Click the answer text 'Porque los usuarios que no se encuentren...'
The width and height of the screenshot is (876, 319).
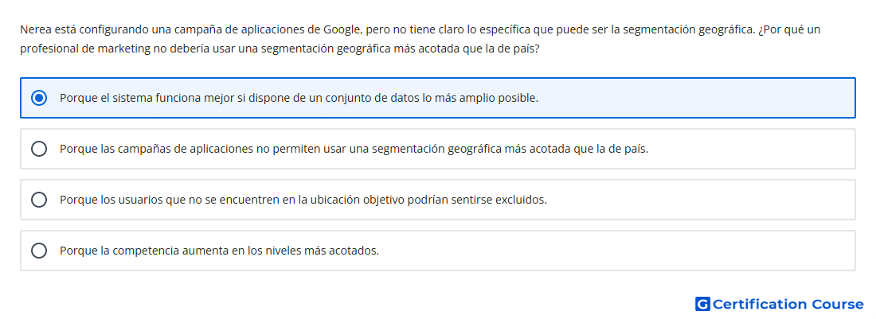point(303,200)
